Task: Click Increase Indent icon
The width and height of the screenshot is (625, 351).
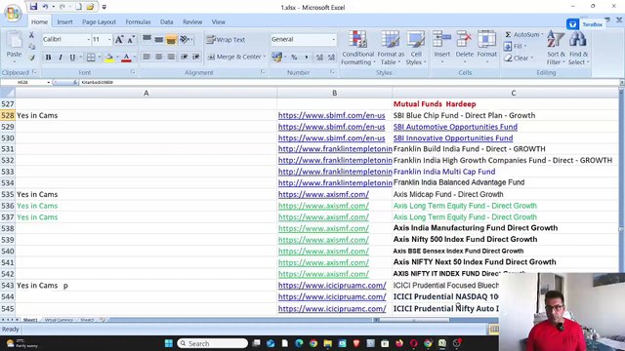Action: click(196, 57)
